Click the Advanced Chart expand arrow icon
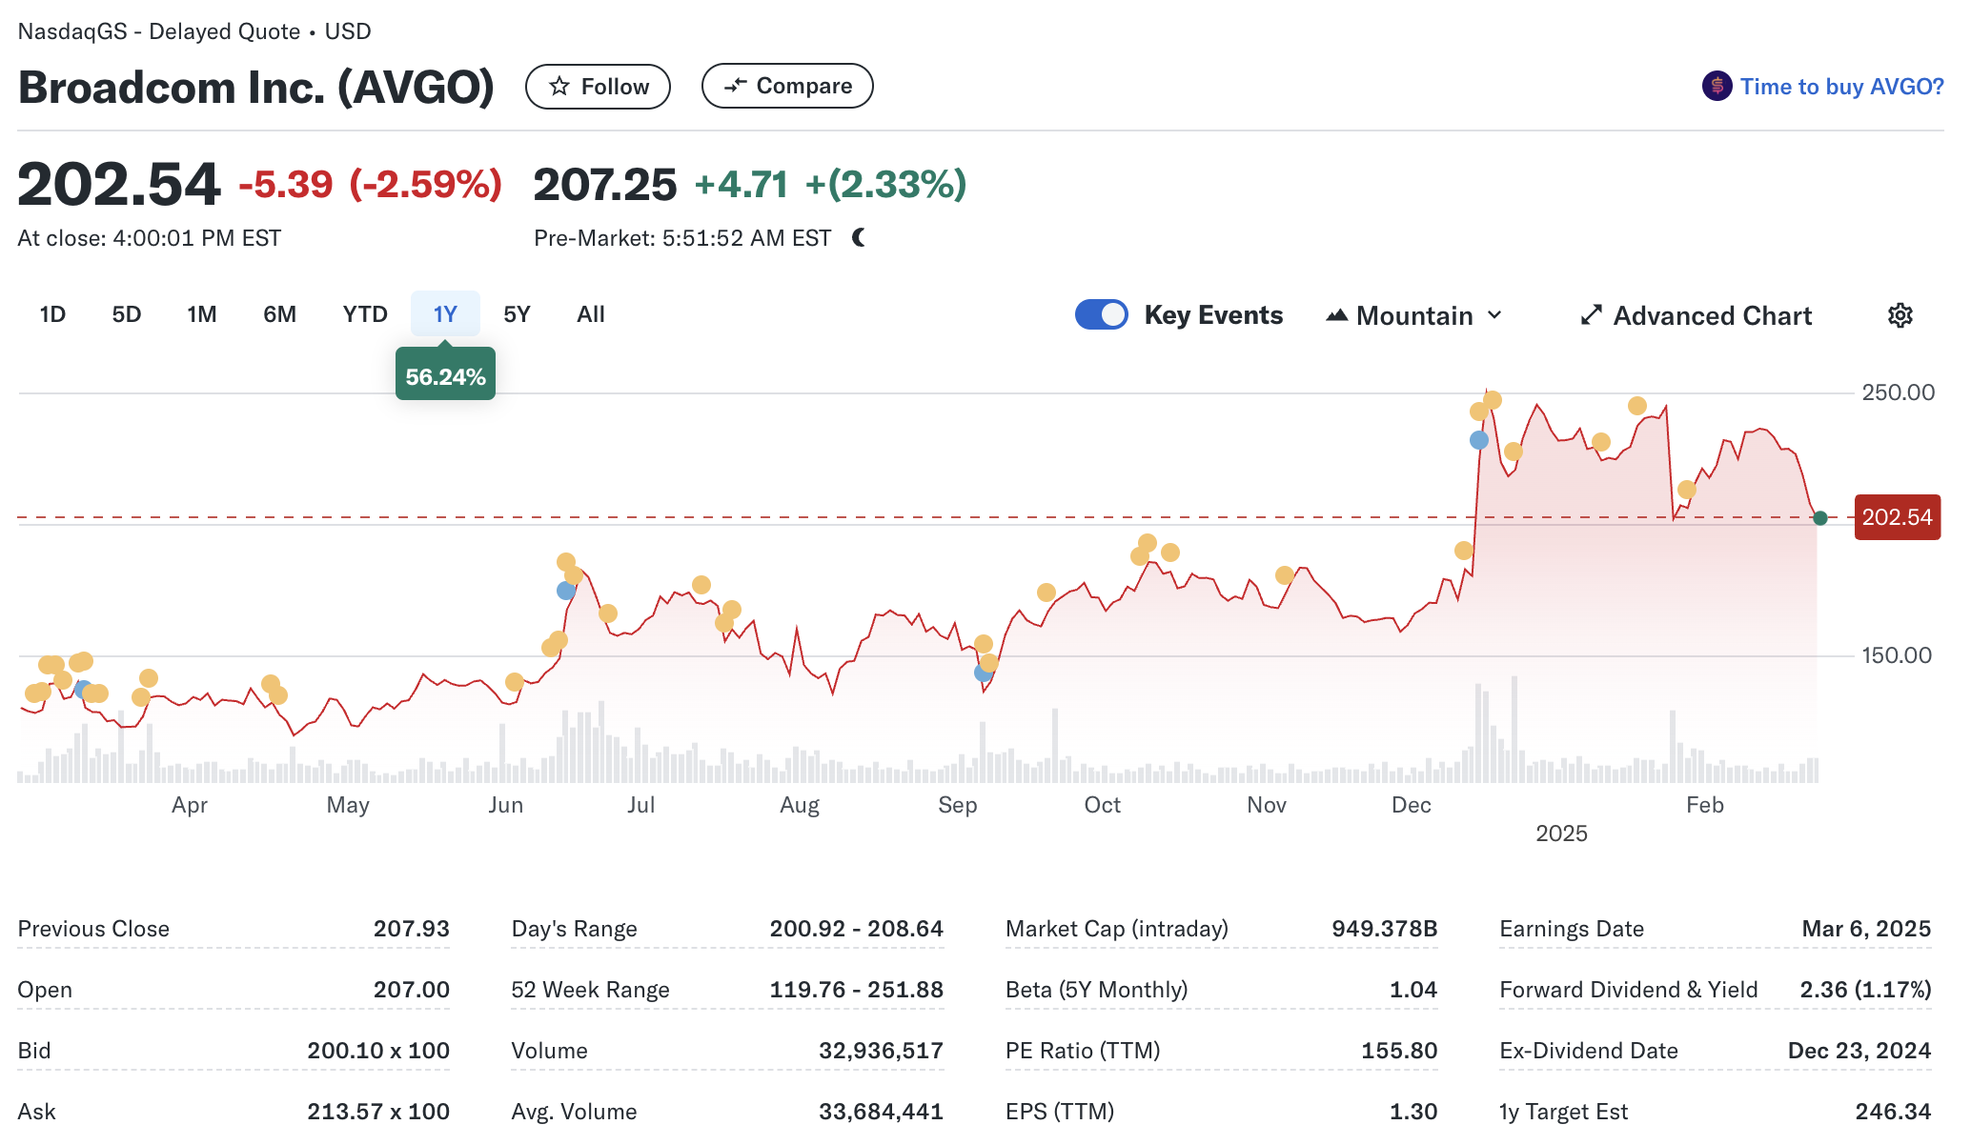1971x1145 pixels. (1590, 315)
